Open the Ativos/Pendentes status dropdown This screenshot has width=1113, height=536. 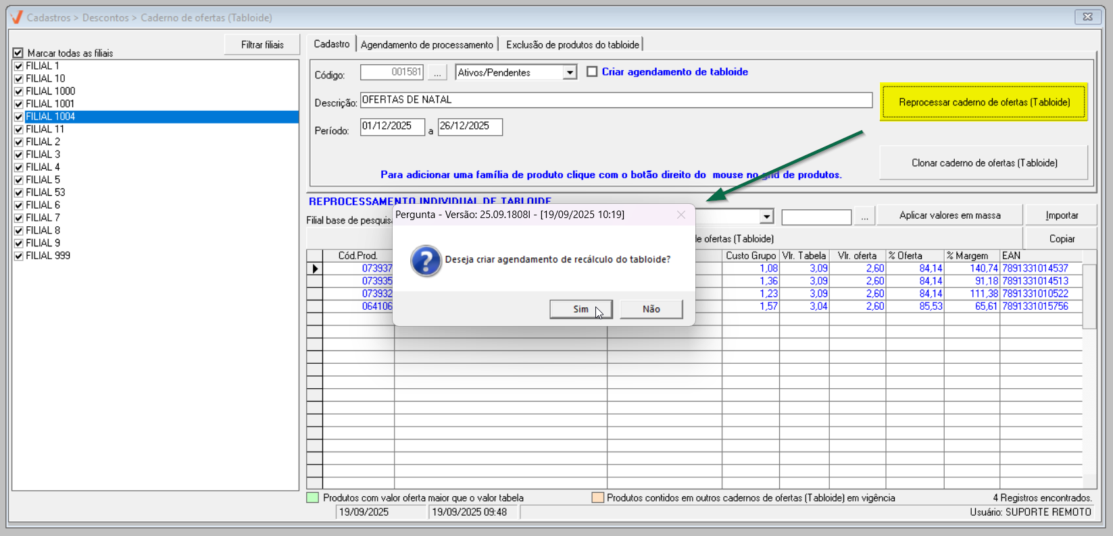(x=570, y=72)
